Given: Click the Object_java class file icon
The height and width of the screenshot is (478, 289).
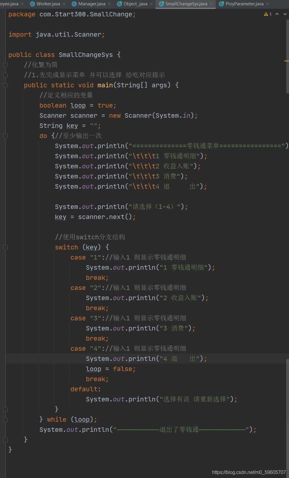Looking at the screenshot, I should pos(119,4).
